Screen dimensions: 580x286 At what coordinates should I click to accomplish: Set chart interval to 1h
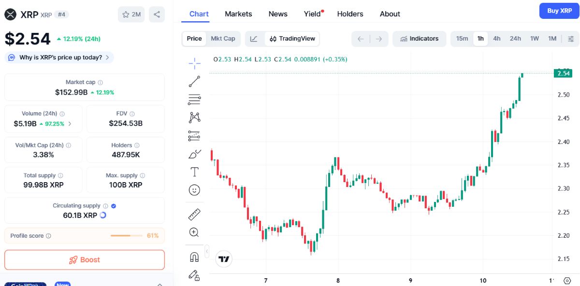click(x=480, y=39)
